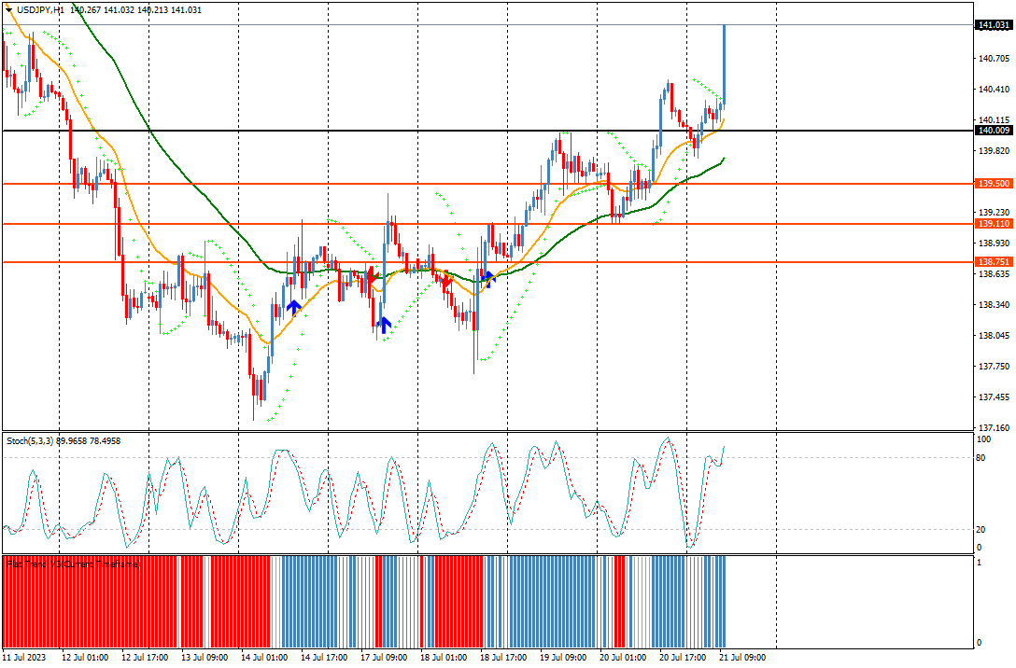Click the 13 Jul 09:00 time label

205,658
